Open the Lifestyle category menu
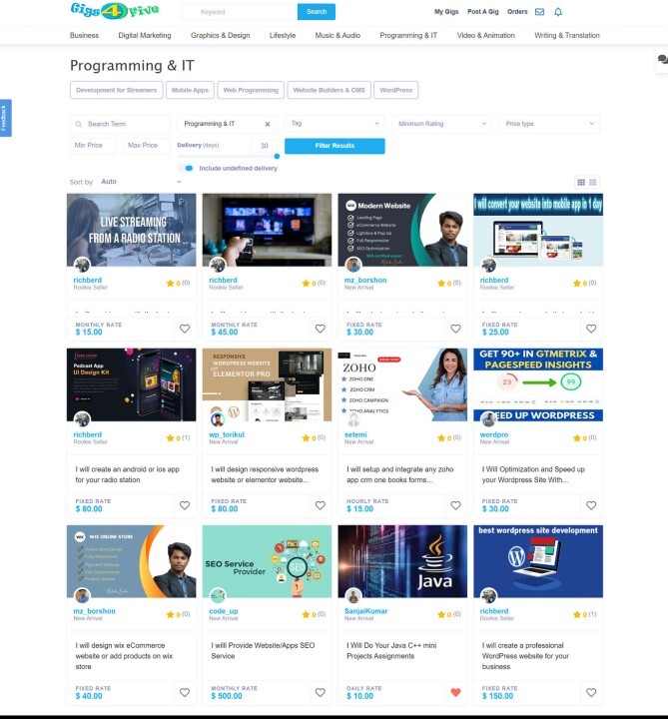The width and height of the screenshot is (668, 719). tap(283, 35)
